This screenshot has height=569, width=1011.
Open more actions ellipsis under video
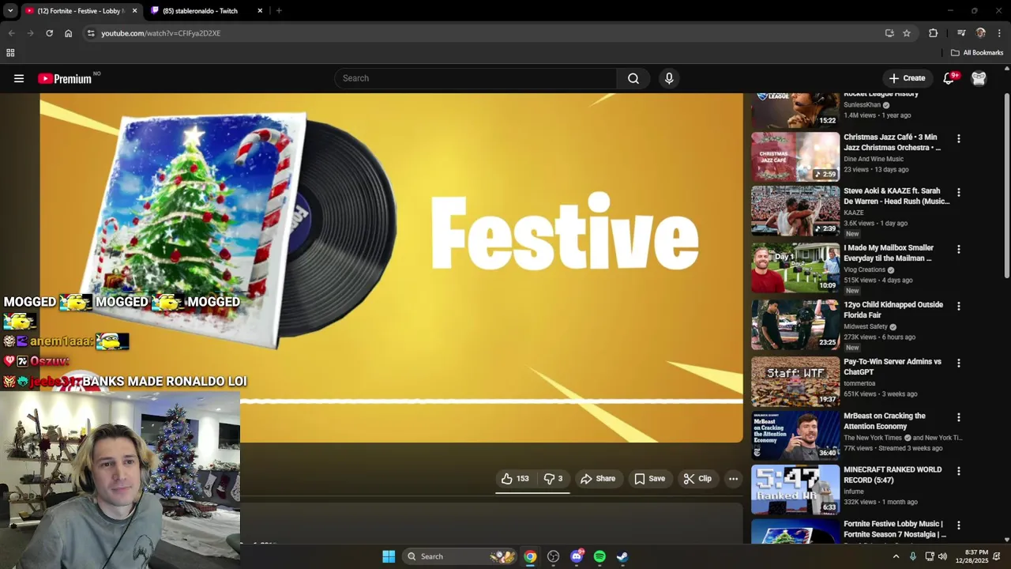tap(733, 479)
